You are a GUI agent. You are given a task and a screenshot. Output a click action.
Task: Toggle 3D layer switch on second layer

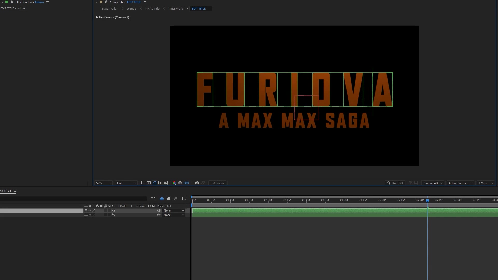point(113,215)
